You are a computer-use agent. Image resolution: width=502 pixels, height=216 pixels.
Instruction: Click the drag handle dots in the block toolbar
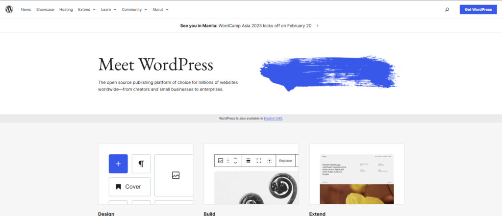point(228,161)
